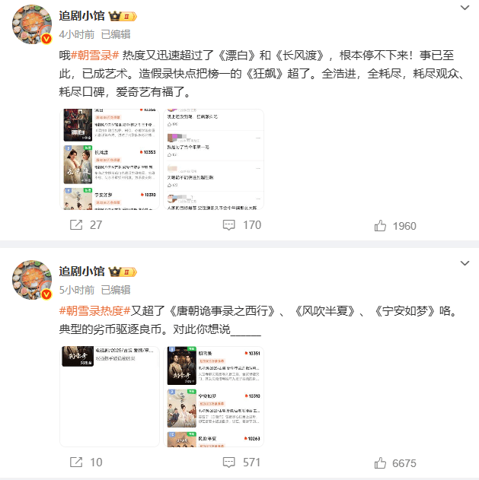
Task: Open second post's right ranking screenshot
Action: (213, 396)
